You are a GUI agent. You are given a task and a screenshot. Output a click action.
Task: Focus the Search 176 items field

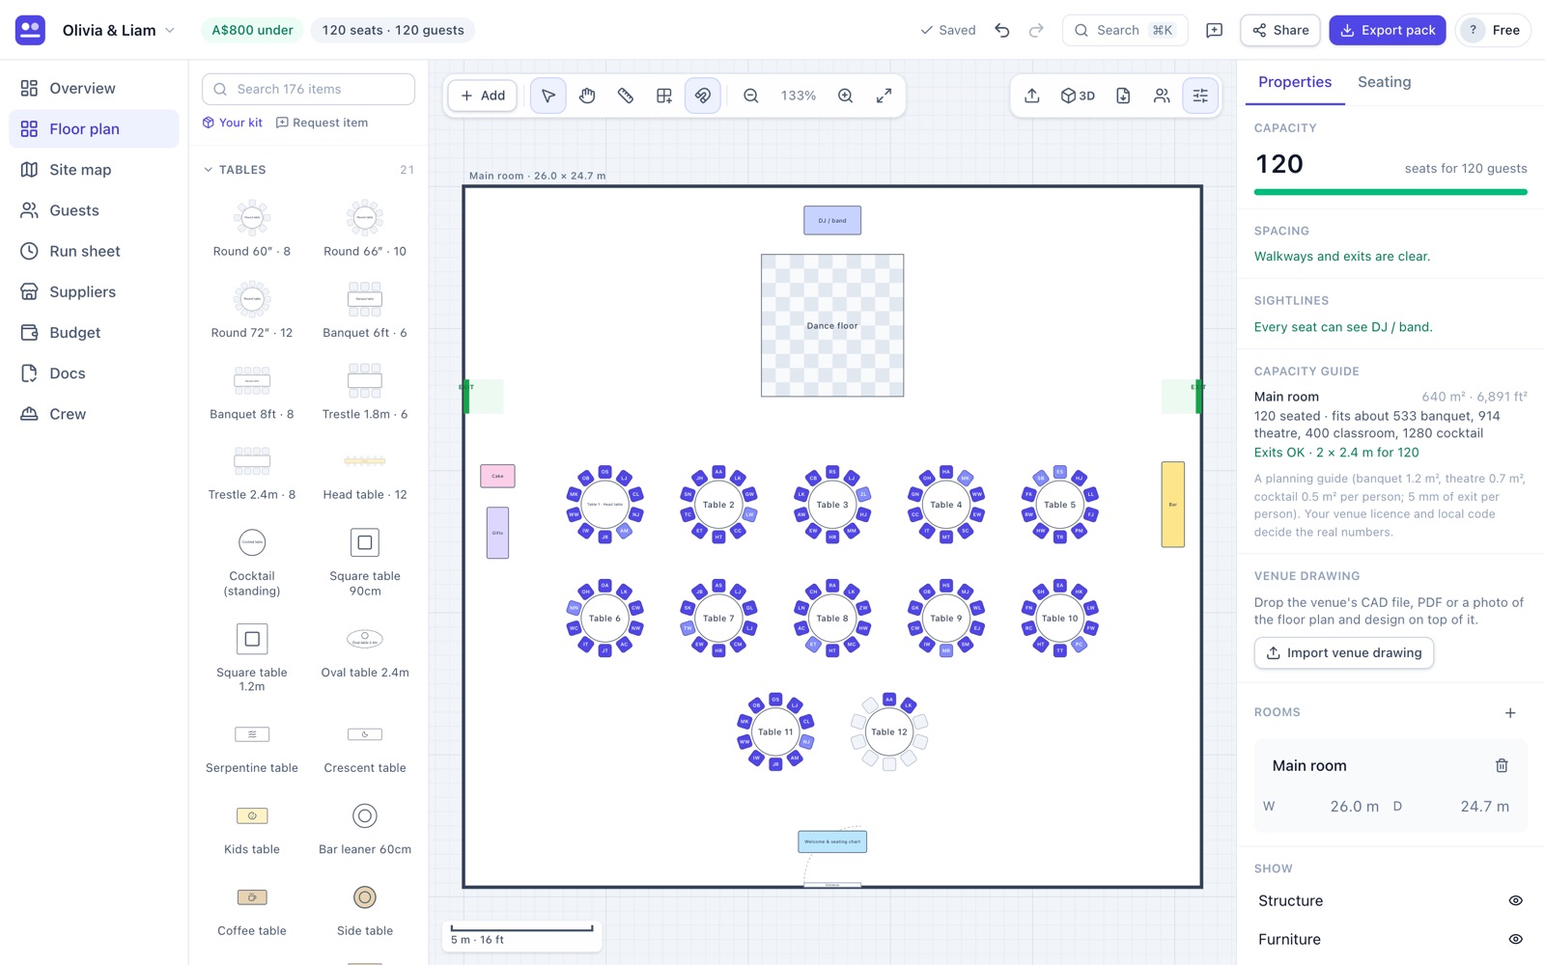308,89
